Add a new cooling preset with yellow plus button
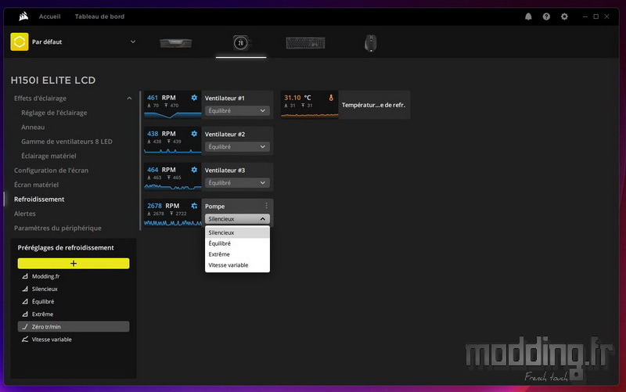The image size is (626, 392). coord(74,264)
